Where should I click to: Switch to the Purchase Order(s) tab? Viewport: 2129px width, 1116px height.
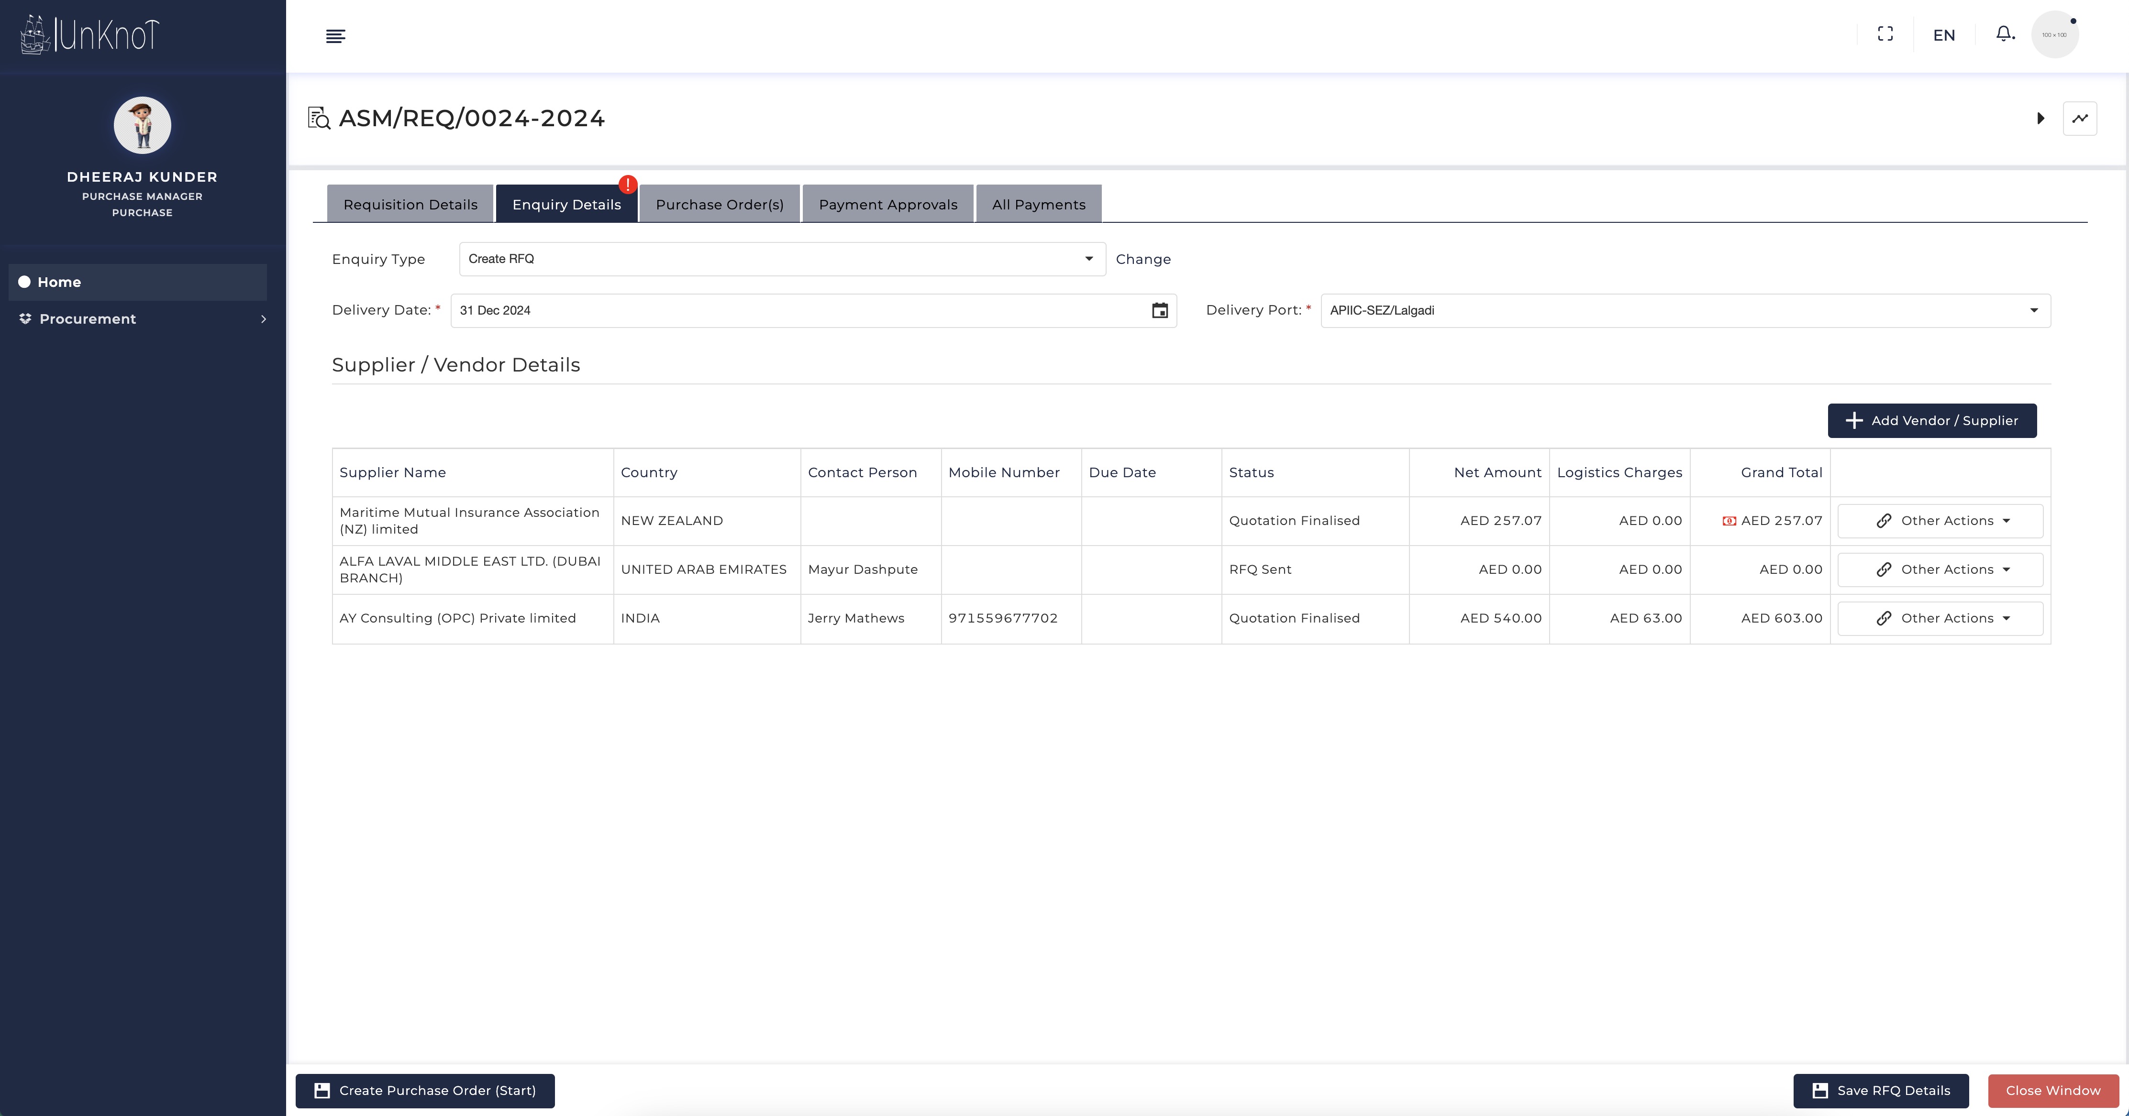719,205
